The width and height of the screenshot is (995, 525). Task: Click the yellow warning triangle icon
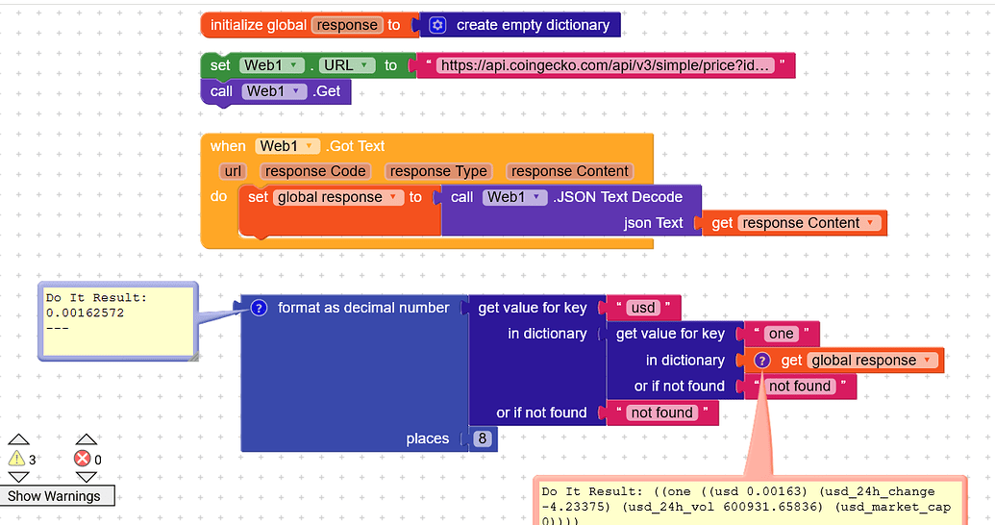16,459
